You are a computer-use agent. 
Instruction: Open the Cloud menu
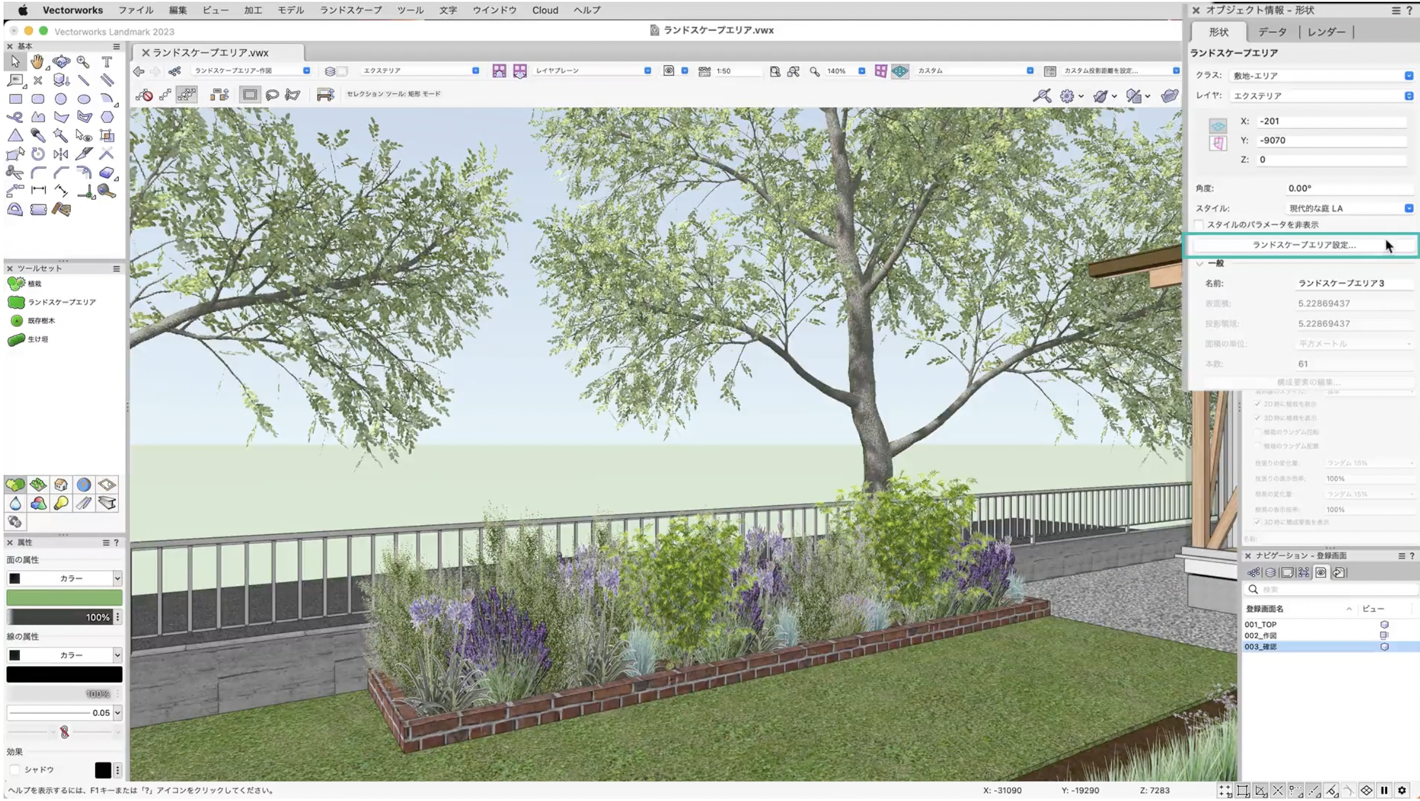click(545, 10)
